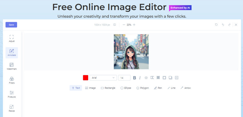This screenshot has width=243, height=117.
Task: Select the Rectangle shape tool
Action: pyautogui.click(x=108, y=88)
